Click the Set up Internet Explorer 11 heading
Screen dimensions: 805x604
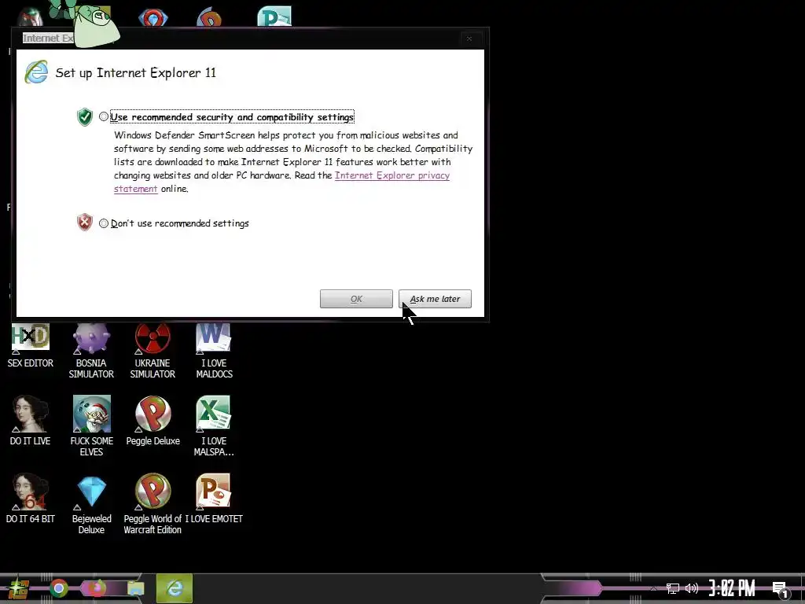click(135, 73)
